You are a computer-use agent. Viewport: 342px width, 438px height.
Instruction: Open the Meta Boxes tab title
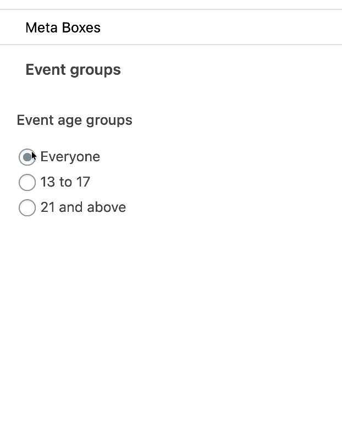pyautogui.click(x=63, y=28)
